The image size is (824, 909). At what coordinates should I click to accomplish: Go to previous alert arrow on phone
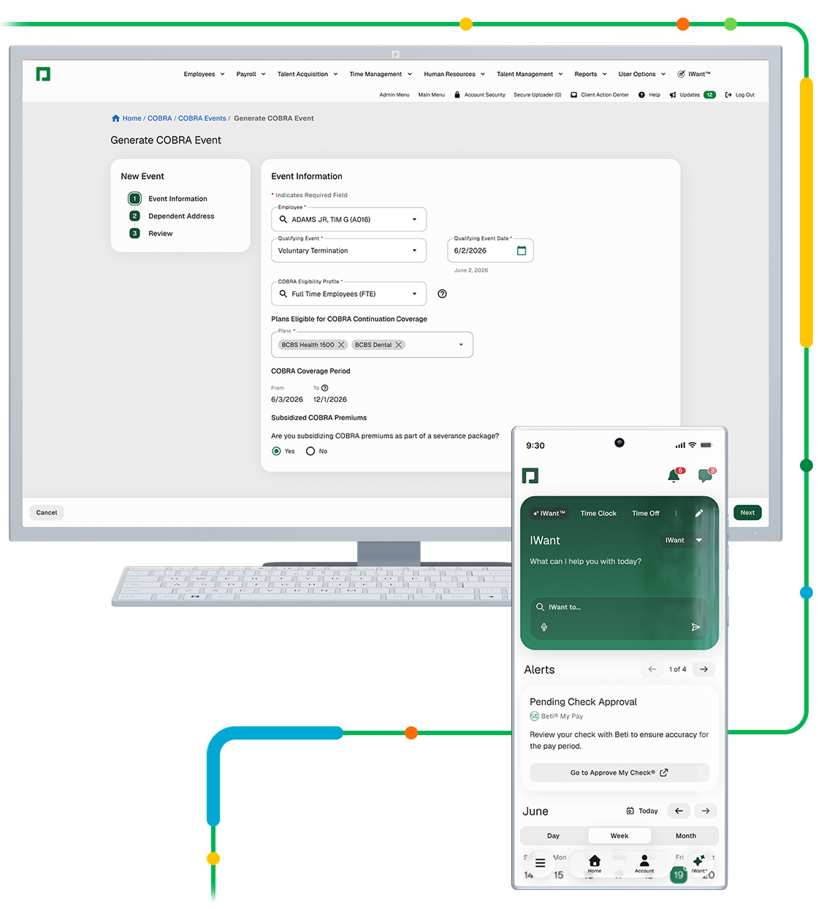click(x=652, y=669)
